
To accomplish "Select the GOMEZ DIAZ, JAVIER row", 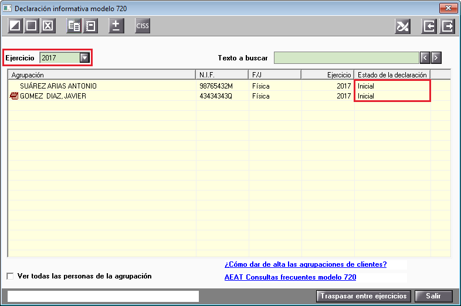I will click(229, 96).
